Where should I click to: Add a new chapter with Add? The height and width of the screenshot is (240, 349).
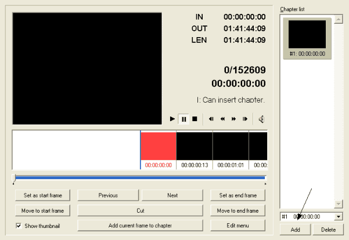(x=295, y=230)
